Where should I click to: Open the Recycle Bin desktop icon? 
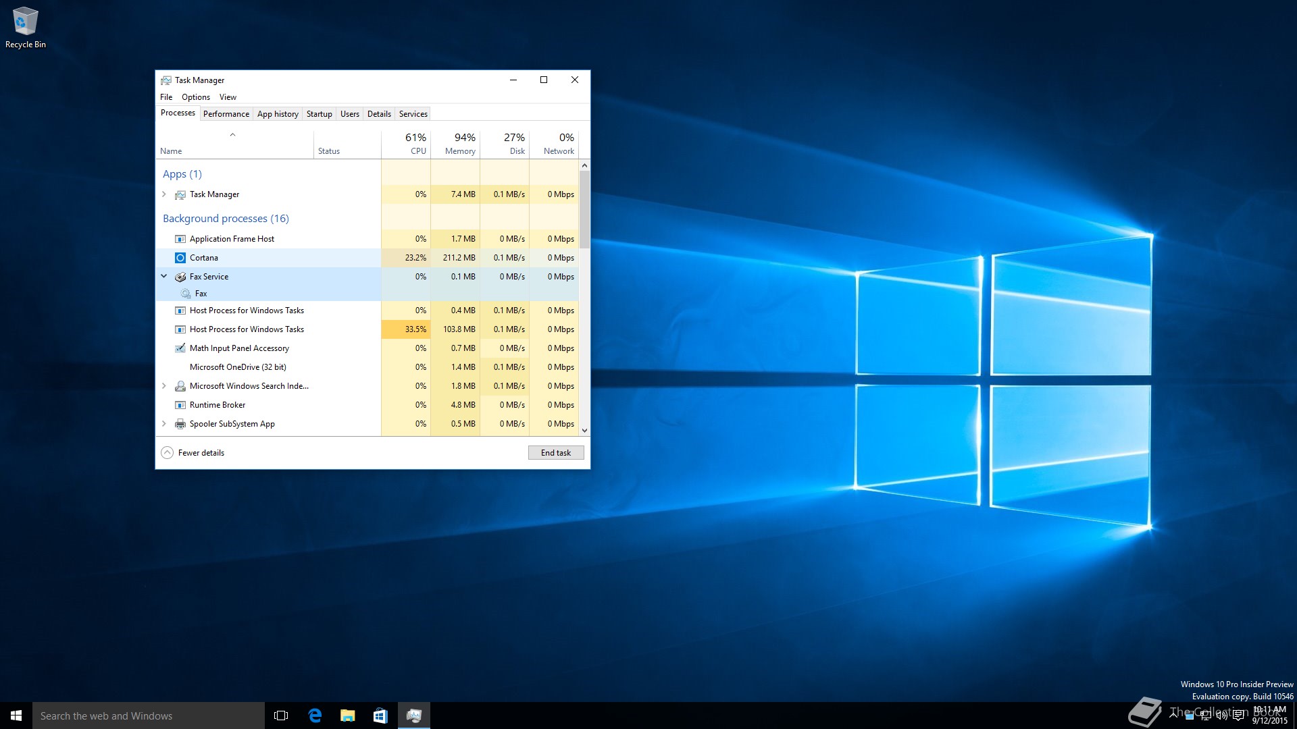click(x=25, y=28)
